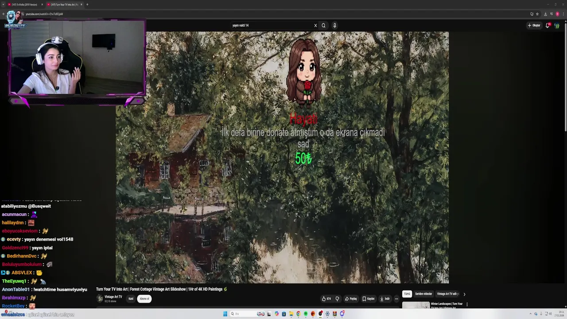This screenshot has width=567, height=319.
Task: Open File Explorer from the taskbar
Action: coord(291,314)
